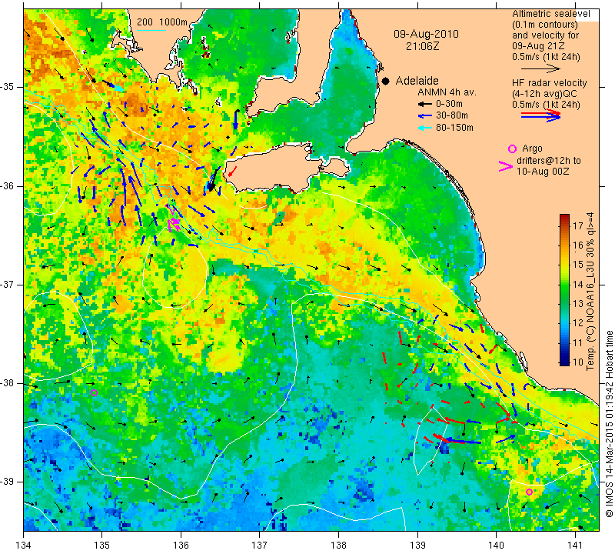Click the longitude label 139

click(417, 545)
